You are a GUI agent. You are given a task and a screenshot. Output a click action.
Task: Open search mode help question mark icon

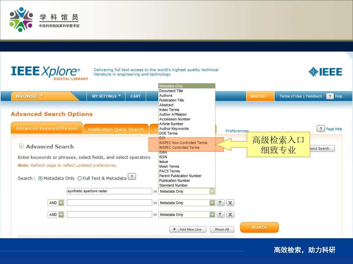132,177
